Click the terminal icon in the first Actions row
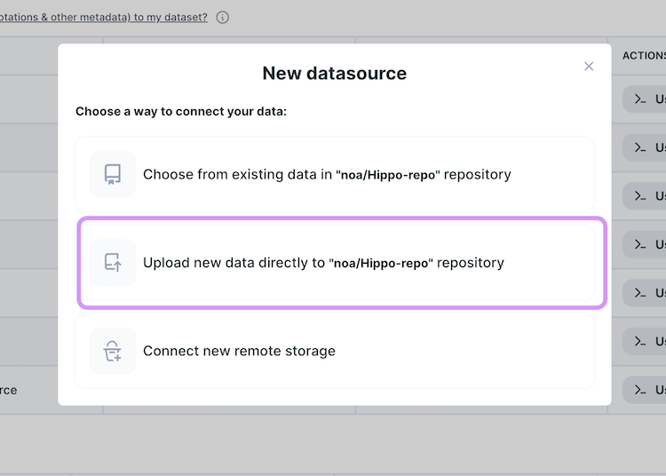The width and height of the screenshot is (666, 476). 639,99
